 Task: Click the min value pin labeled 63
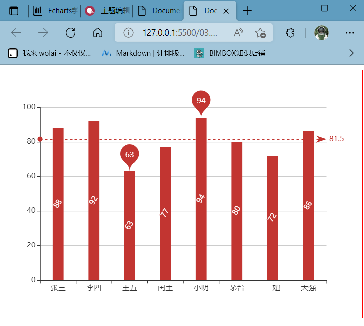click(x=129, y=154)
